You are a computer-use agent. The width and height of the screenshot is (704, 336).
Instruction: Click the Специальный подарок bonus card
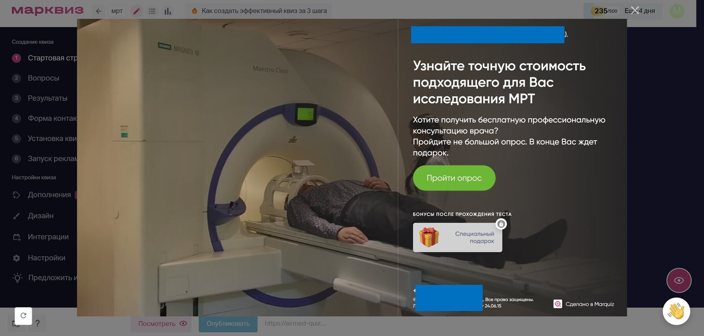(457, 237)
